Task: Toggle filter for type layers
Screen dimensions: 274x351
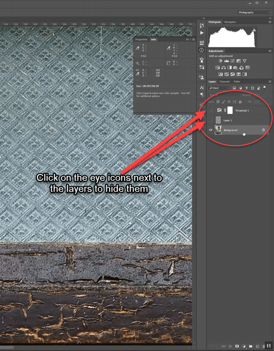Action: [246, 88]
